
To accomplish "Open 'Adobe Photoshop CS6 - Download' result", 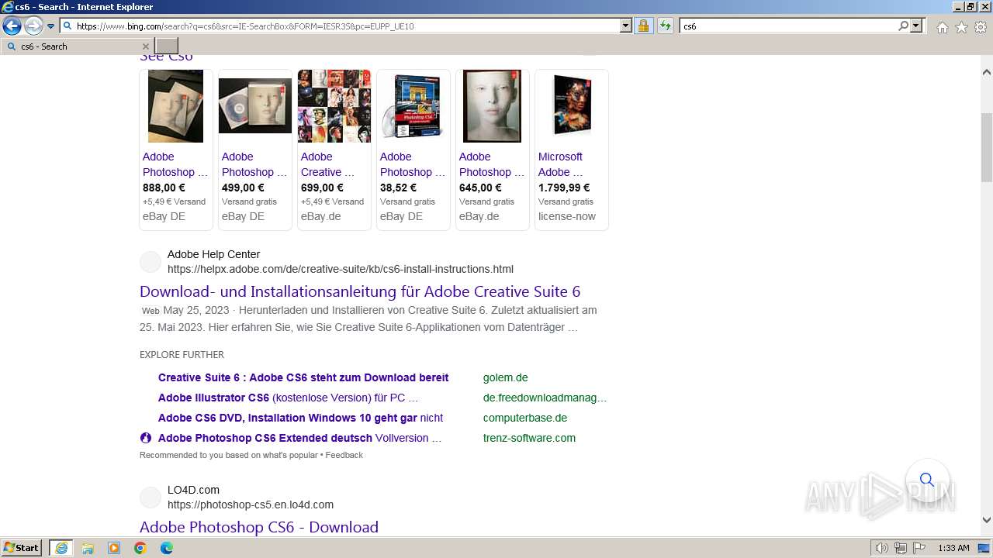I will (259, 527).
